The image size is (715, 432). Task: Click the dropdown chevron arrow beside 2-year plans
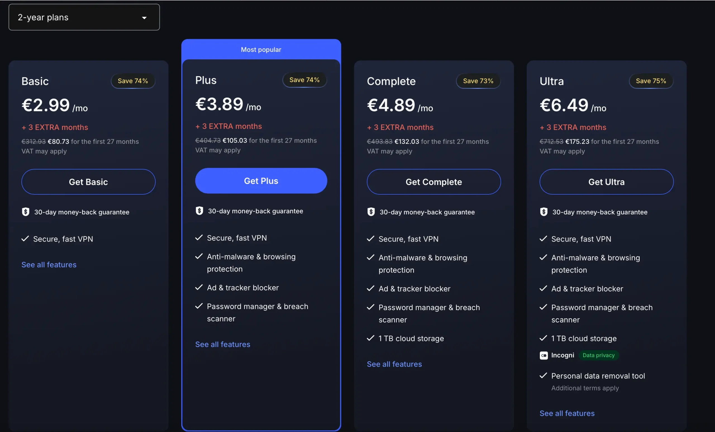[x=144, y=17]
